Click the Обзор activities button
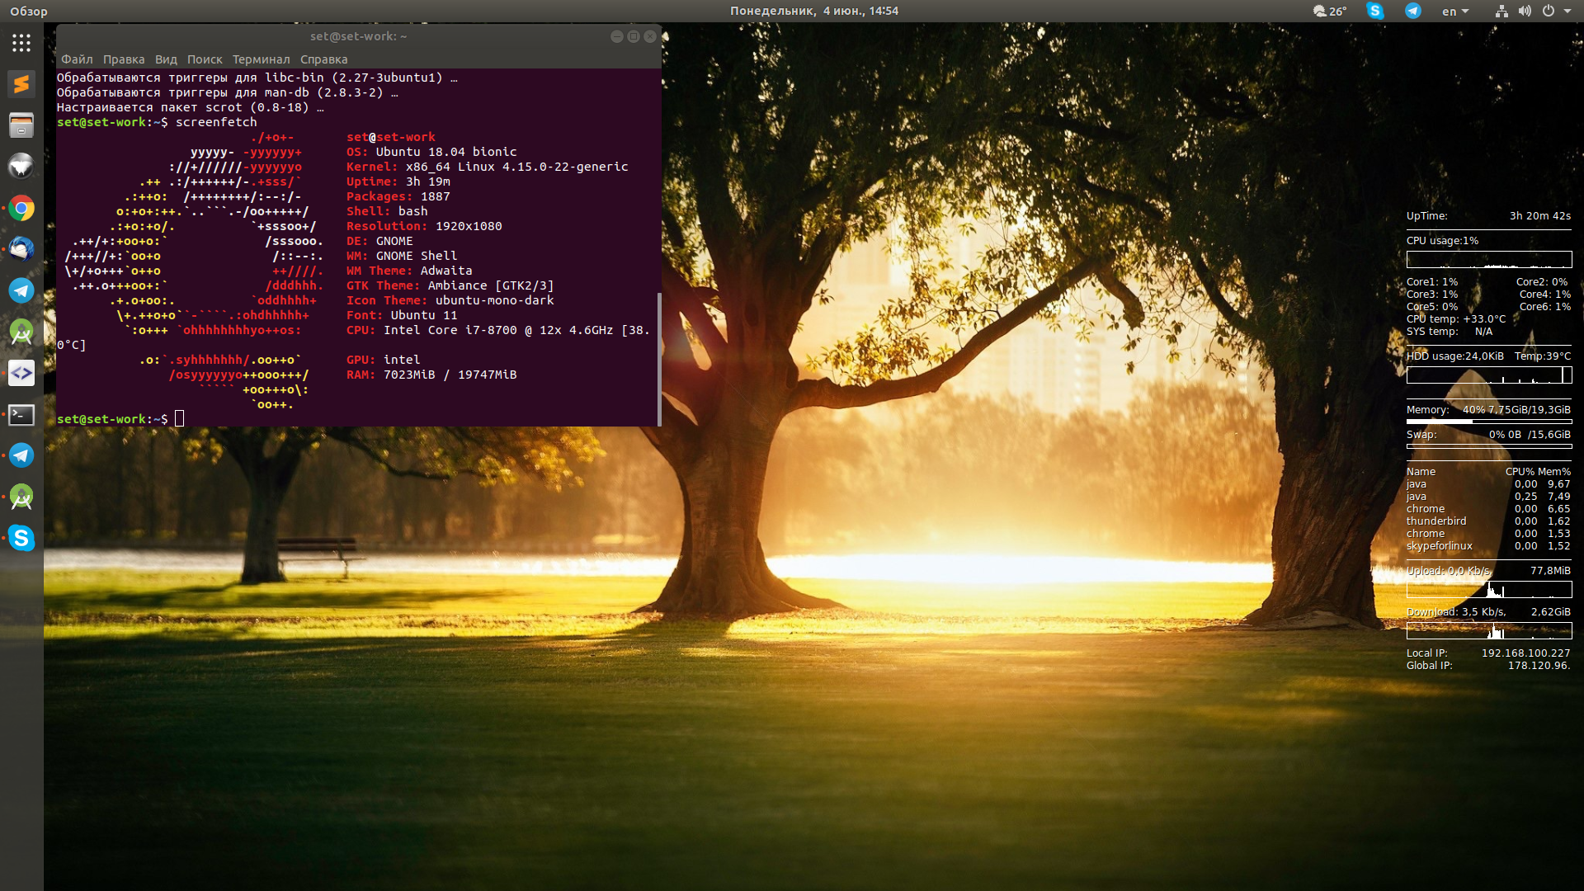Viewport: 1584px width, 891px height. click(29, 11)
